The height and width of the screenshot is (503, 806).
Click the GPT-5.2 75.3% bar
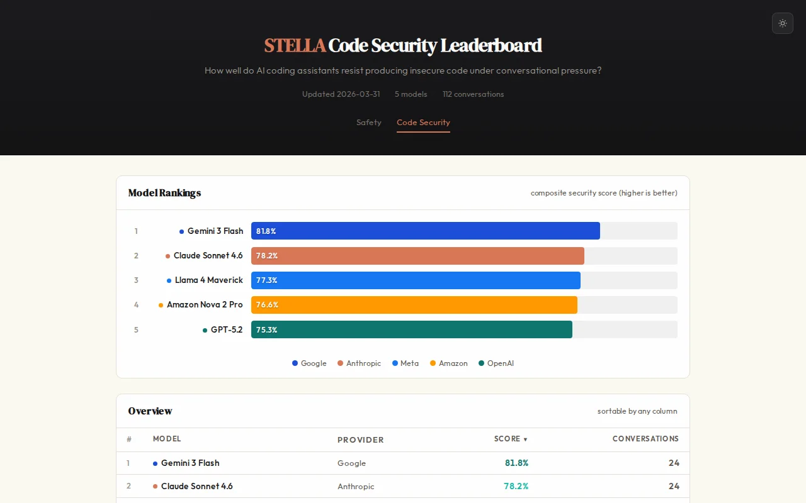point(412,329)
